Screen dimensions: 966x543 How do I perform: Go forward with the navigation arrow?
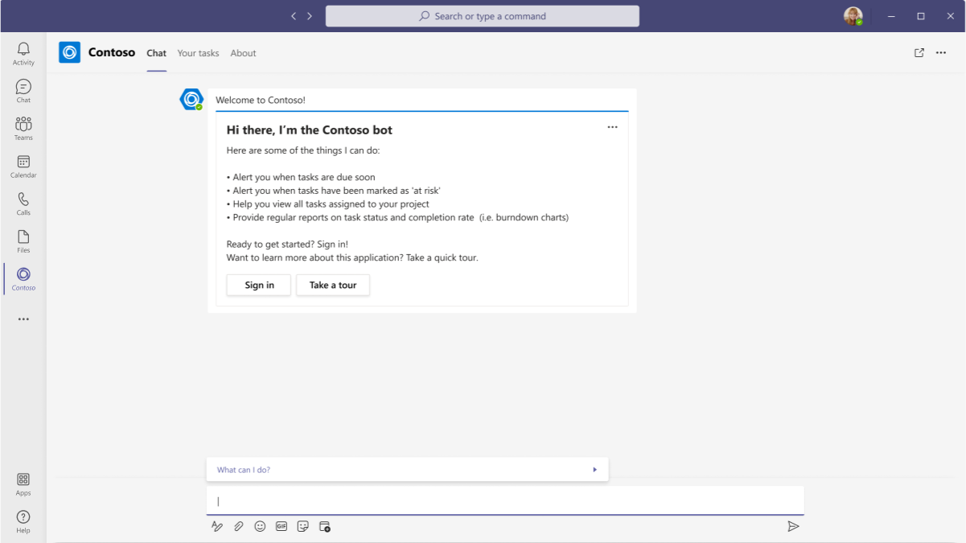pyautogui.click(x=310, y=16)
